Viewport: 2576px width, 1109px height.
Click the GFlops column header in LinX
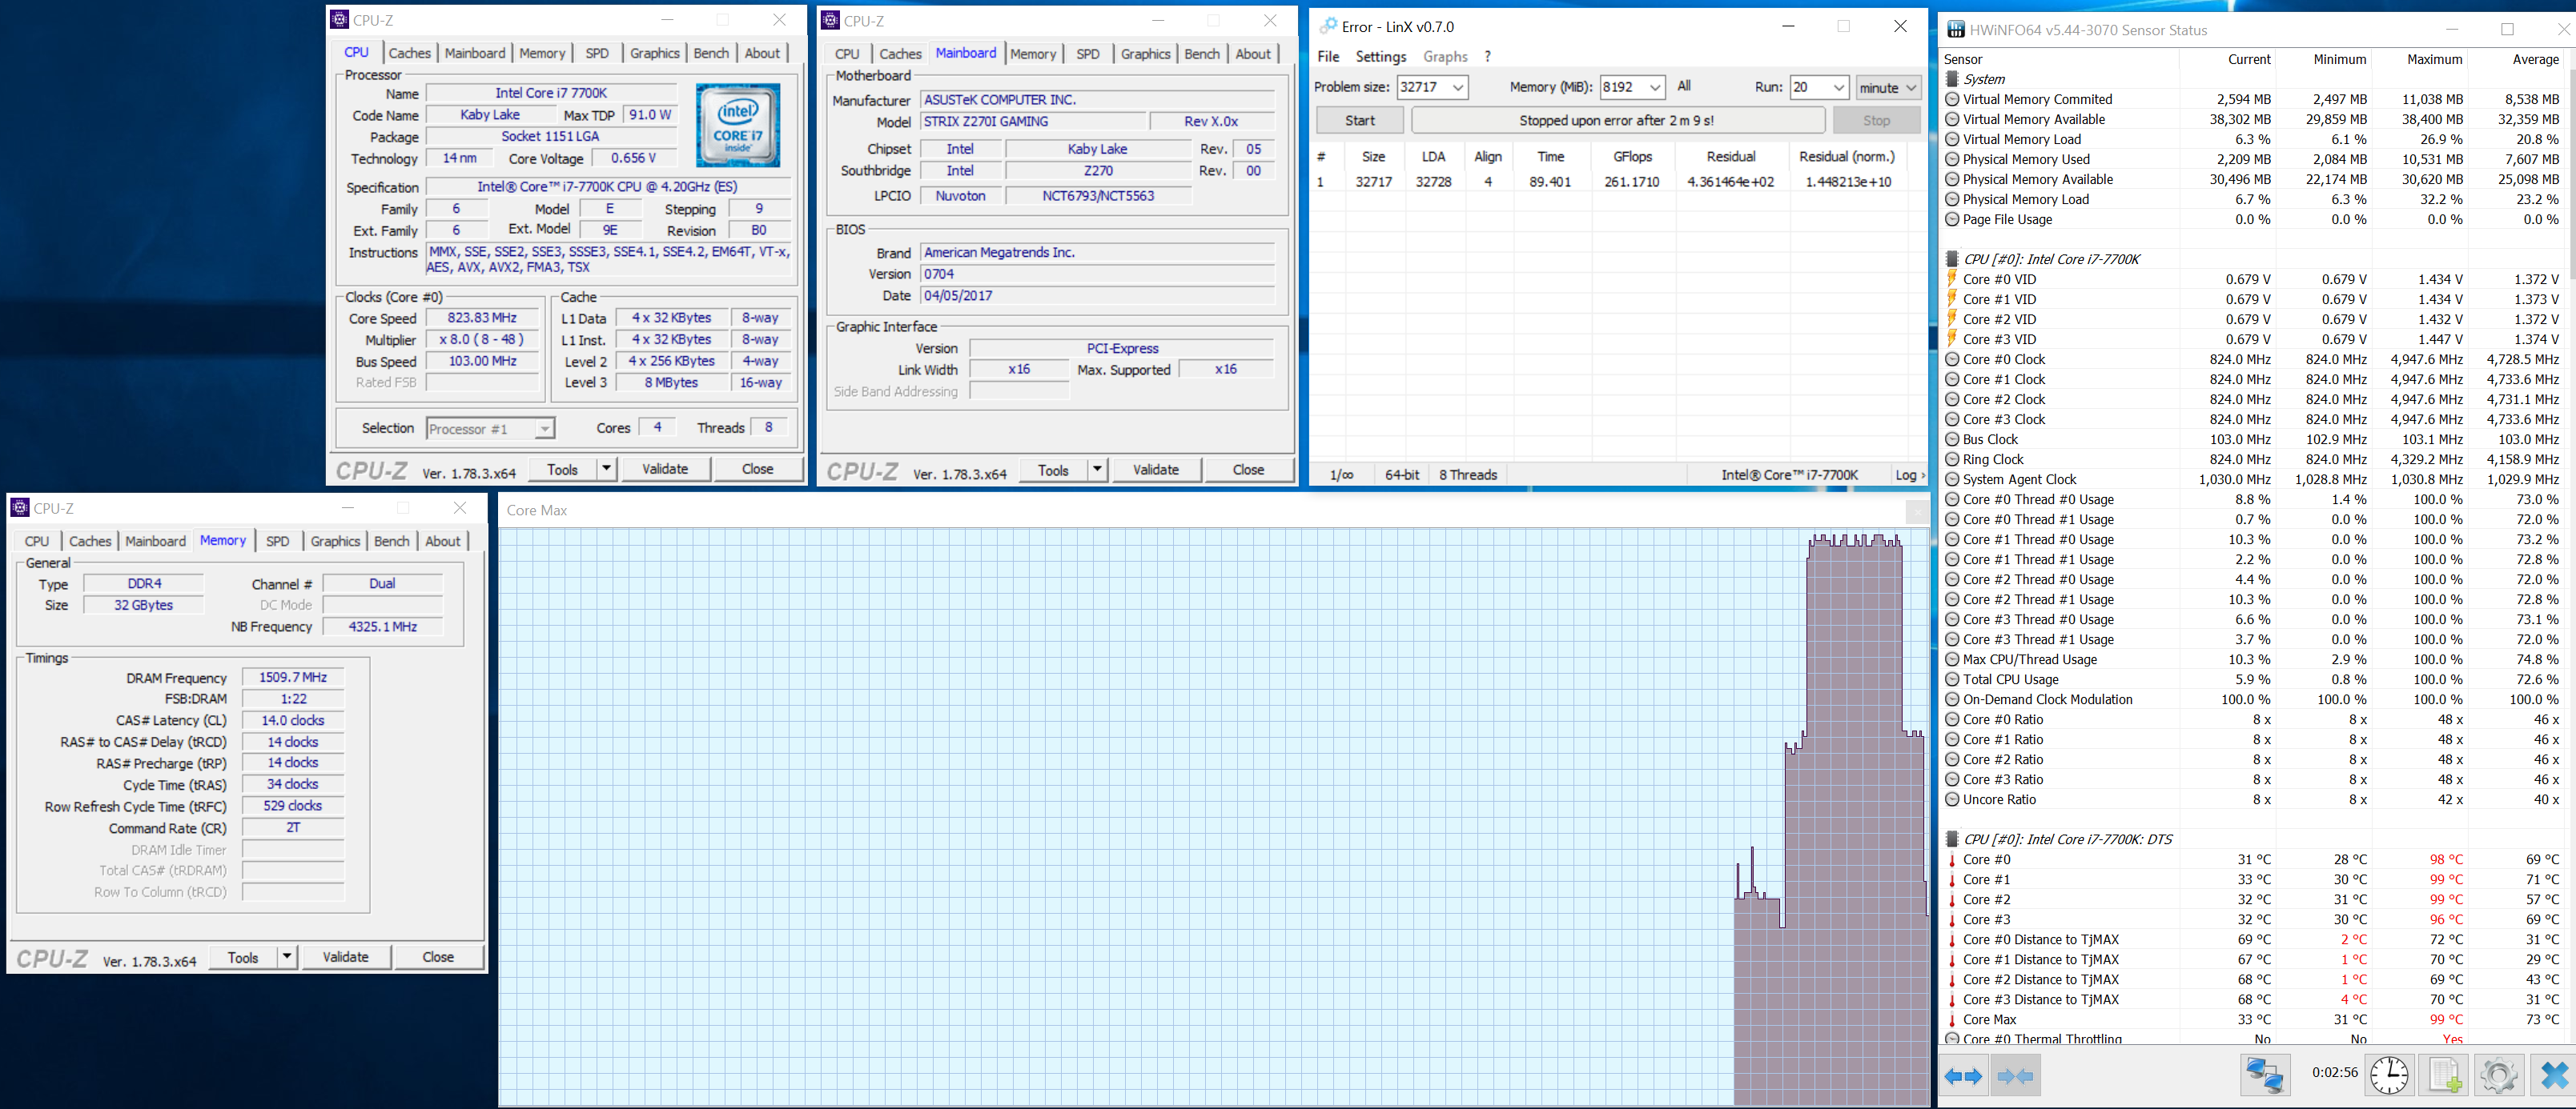pos(1632,156)
